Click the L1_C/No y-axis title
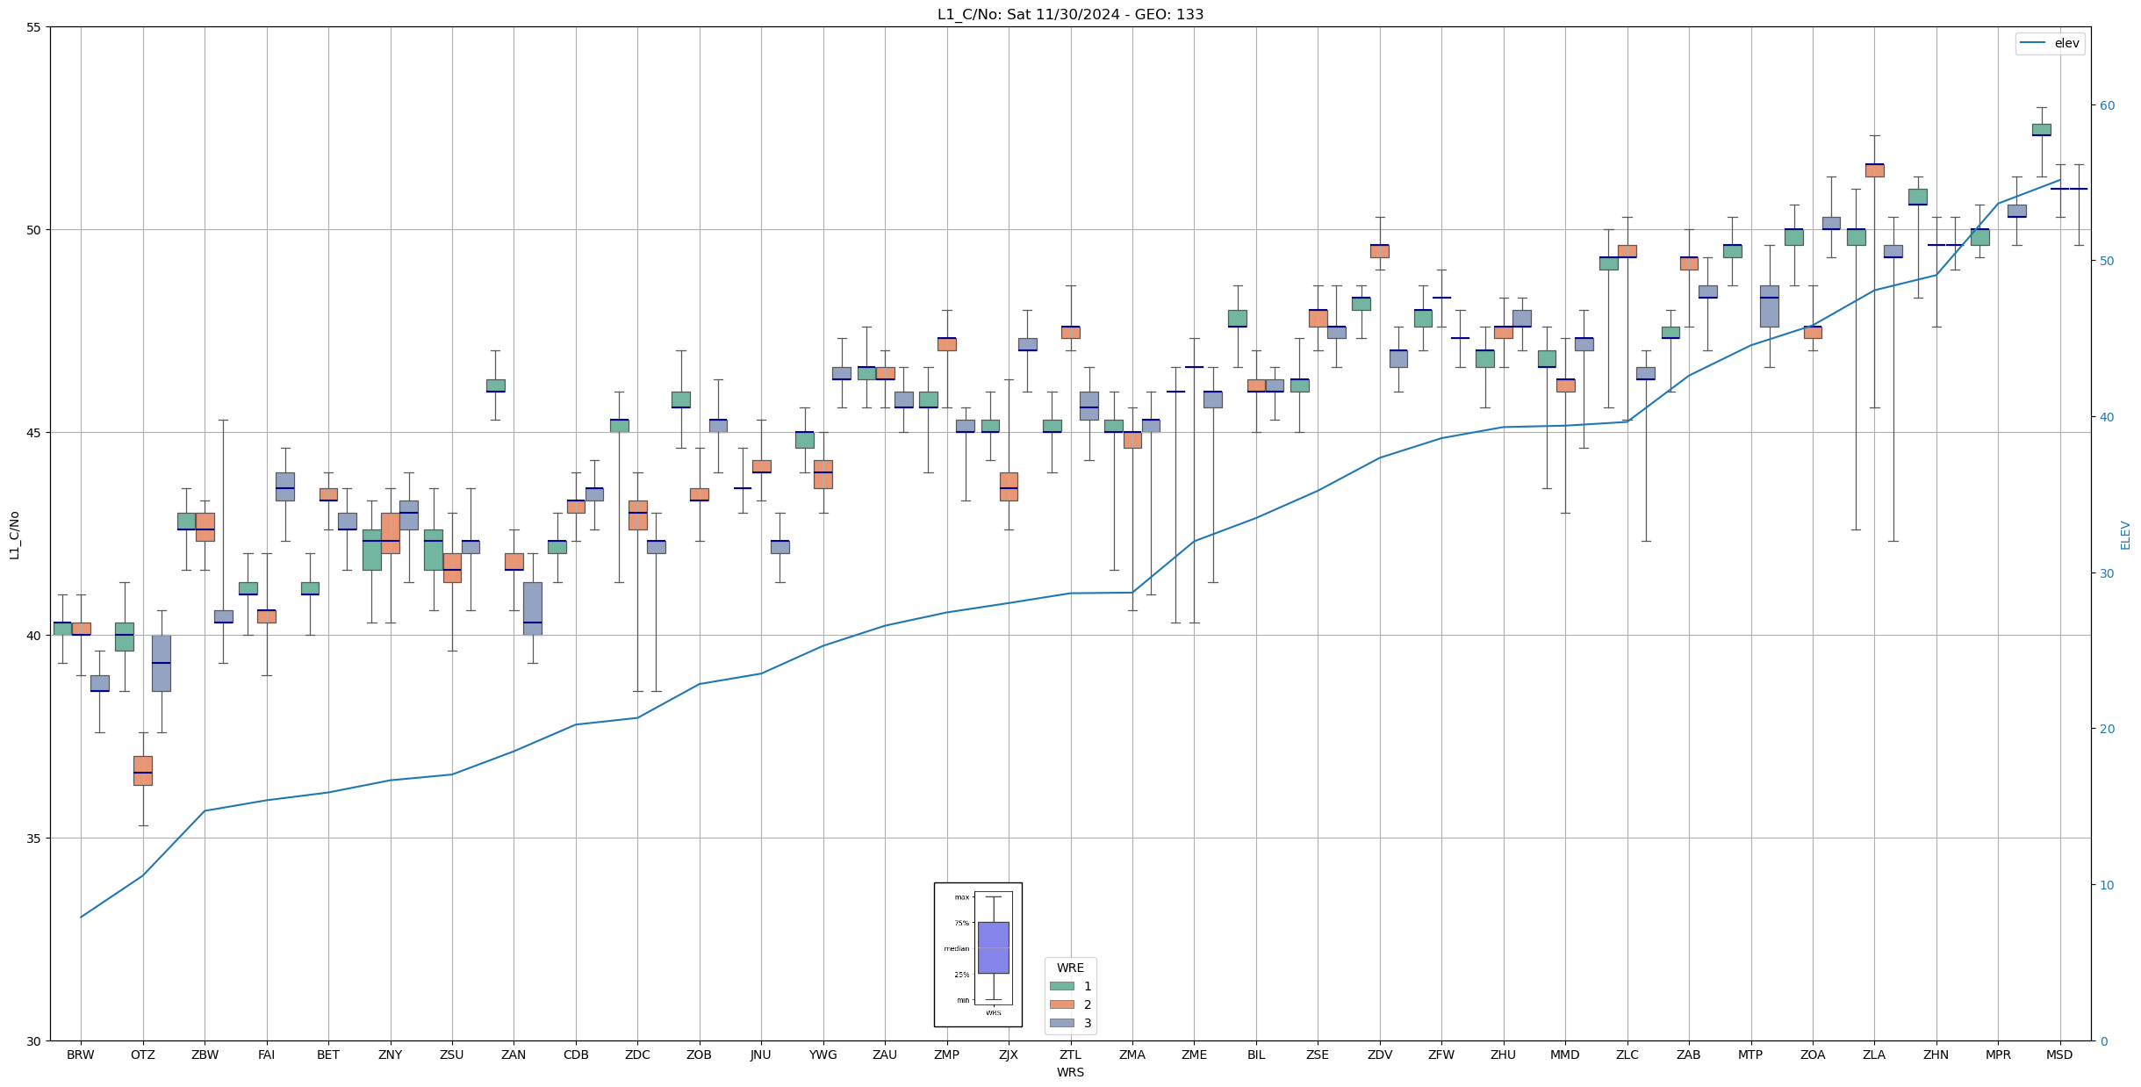The width and height of the screenshot is (2141, 1087). (14, 535)
